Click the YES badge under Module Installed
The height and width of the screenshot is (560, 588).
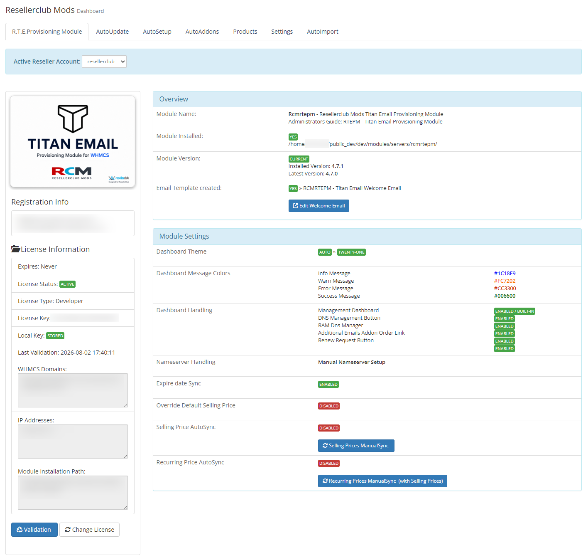click(x=293, y=137)
